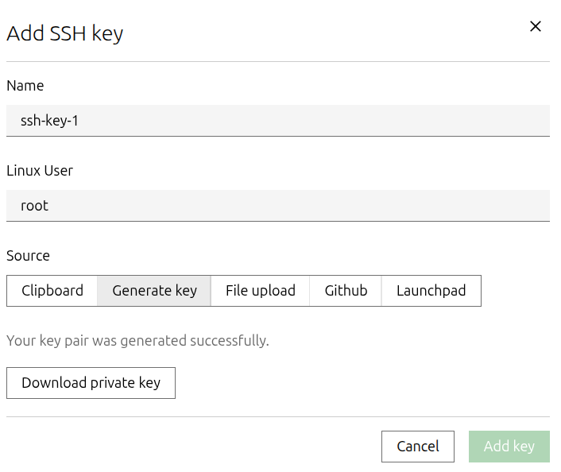Viewport: 561px width, 472px height.
Task: Choose Github as the key source
Action: coord(346,291)
